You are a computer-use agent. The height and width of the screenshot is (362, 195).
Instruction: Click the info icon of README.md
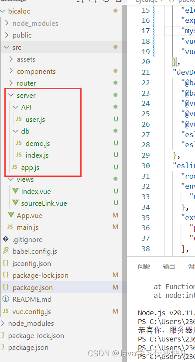click(6, 299)
